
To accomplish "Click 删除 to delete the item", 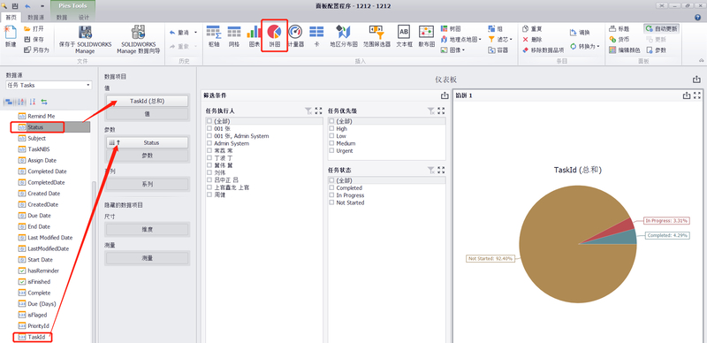I will pos(532,39).
